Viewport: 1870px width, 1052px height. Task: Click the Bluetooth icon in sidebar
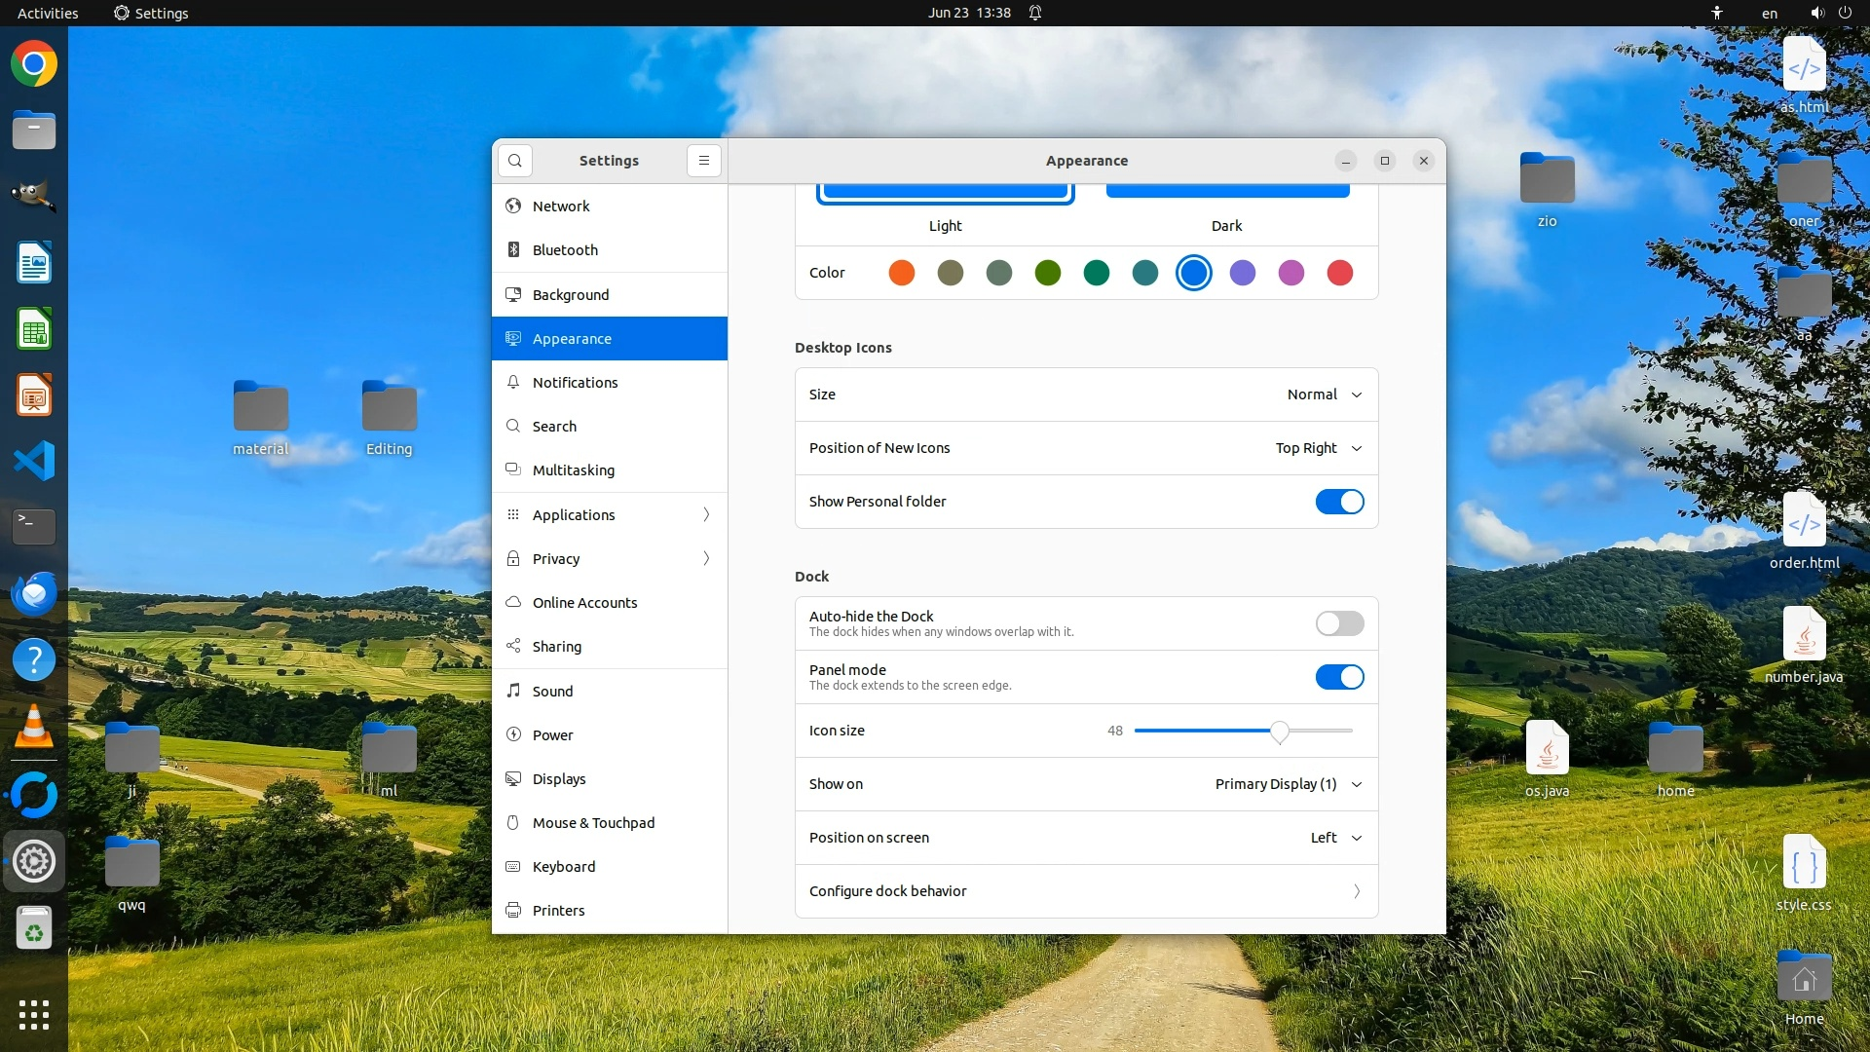coord(513,250)
